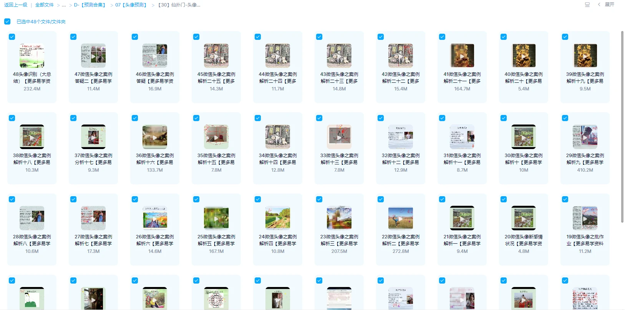Open the 36微信头像之案例 video thumbnail
Viewport: 625px width, 310px height.
(155, 137)
